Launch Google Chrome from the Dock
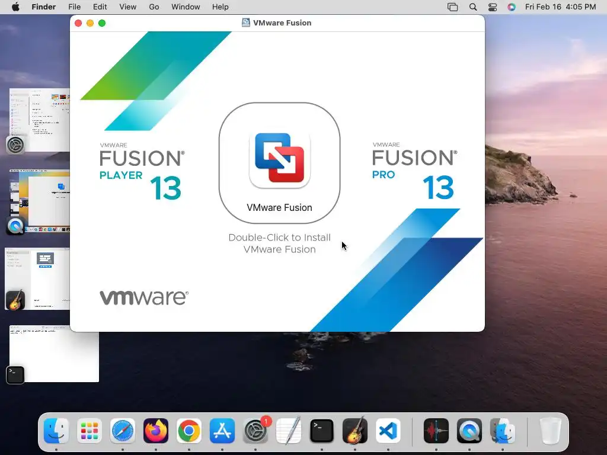The width and height of the screenshot is (607, 455). pyautogui.click(x=189, y=431)
